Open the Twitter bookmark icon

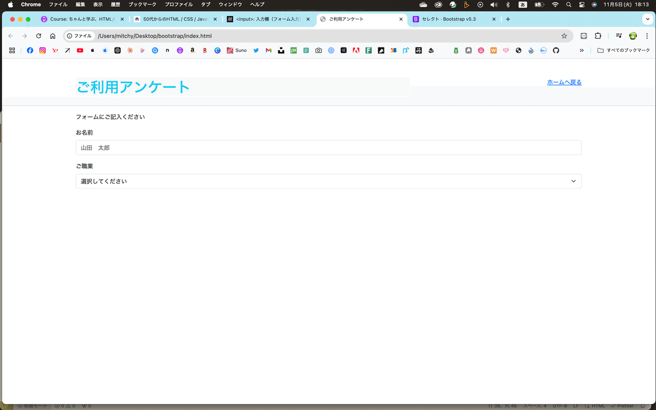(x=255, y=50)
